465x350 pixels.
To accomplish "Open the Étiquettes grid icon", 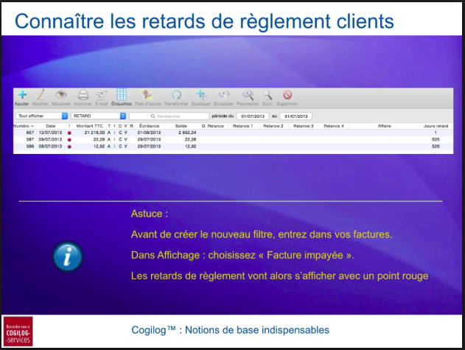I will coord(122,95).
